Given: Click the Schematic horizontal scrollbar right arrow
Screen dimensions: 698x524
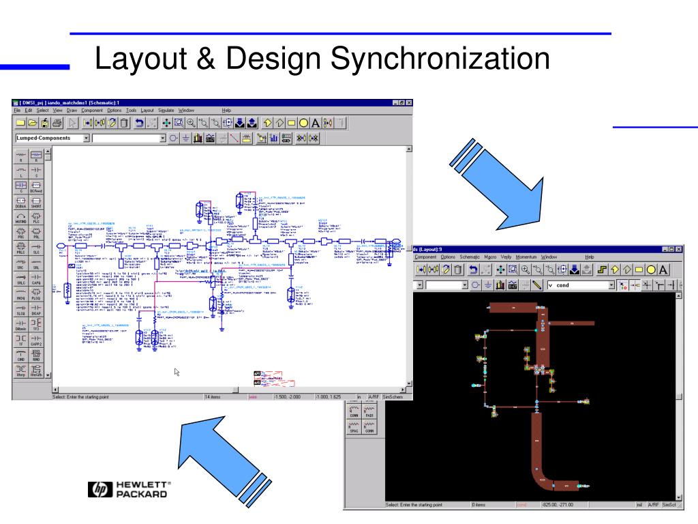Looking at the screenshot, I should [404, 390].
